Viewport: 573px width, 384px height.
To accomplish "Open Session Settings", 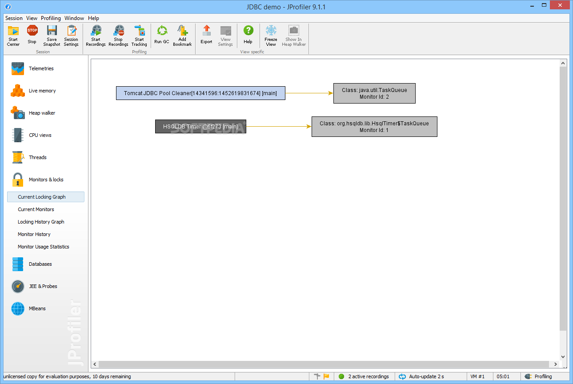I will pos(71,36).
